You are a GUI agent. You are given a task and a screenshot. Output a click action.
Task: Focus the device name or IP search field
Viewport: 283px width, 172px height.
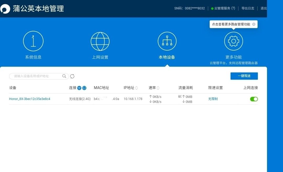[37, 76]
